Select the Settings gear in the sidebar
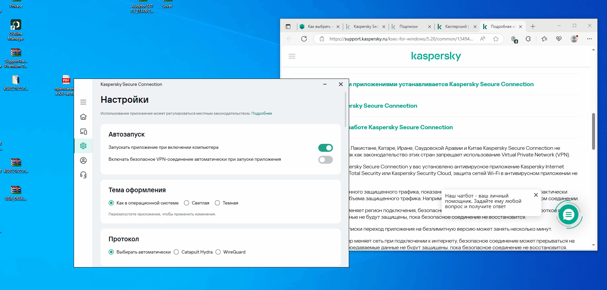Image resolution: width=607 pixels, height=290 pixels. point(83,146)
